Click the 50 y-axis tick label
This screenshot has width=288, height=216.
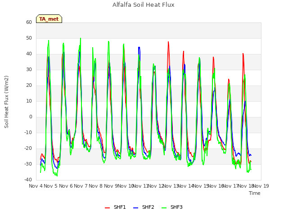coord(29,38)
